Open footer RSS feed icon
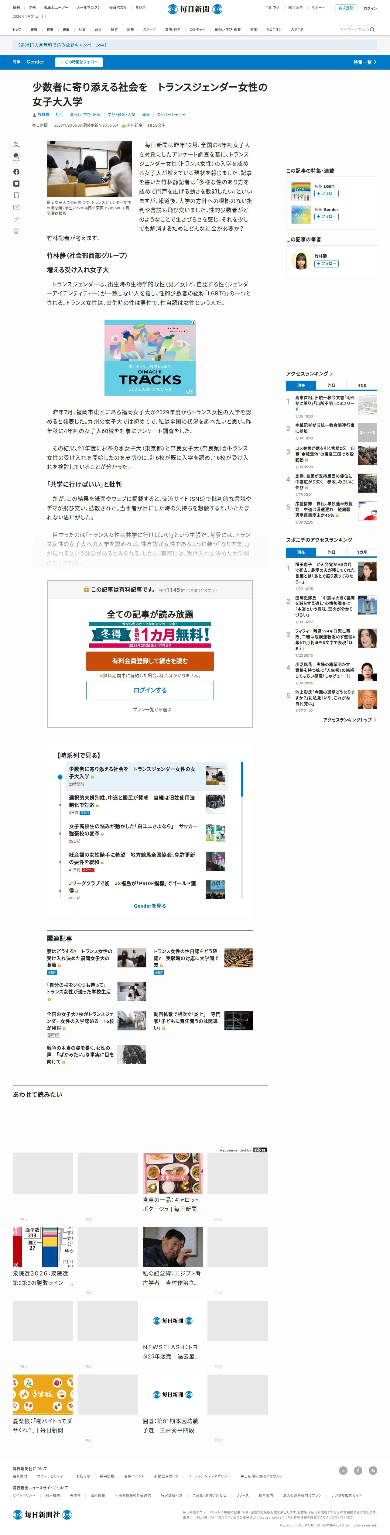The height and width of the screenshot is (1535, 390). pos(373,1471)
